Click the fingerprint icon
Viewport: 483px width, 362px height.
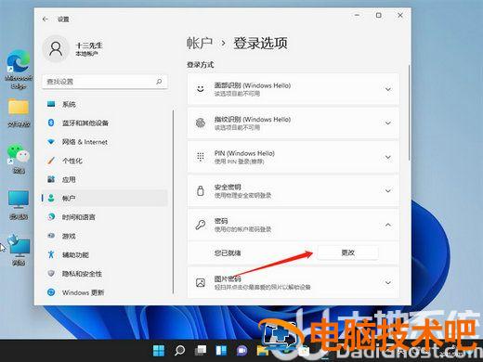click(x=201, y=123)
